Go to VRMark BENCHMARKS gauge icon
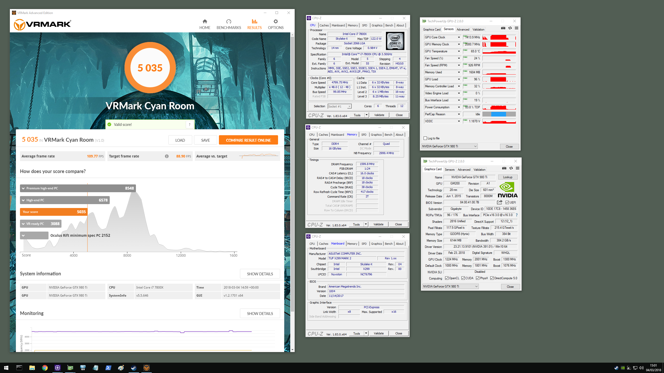 coord(229,21)
